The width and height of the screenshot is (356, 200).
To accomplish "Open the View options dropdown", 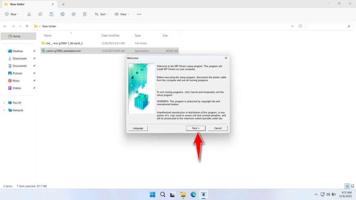I will coord(122,14).
